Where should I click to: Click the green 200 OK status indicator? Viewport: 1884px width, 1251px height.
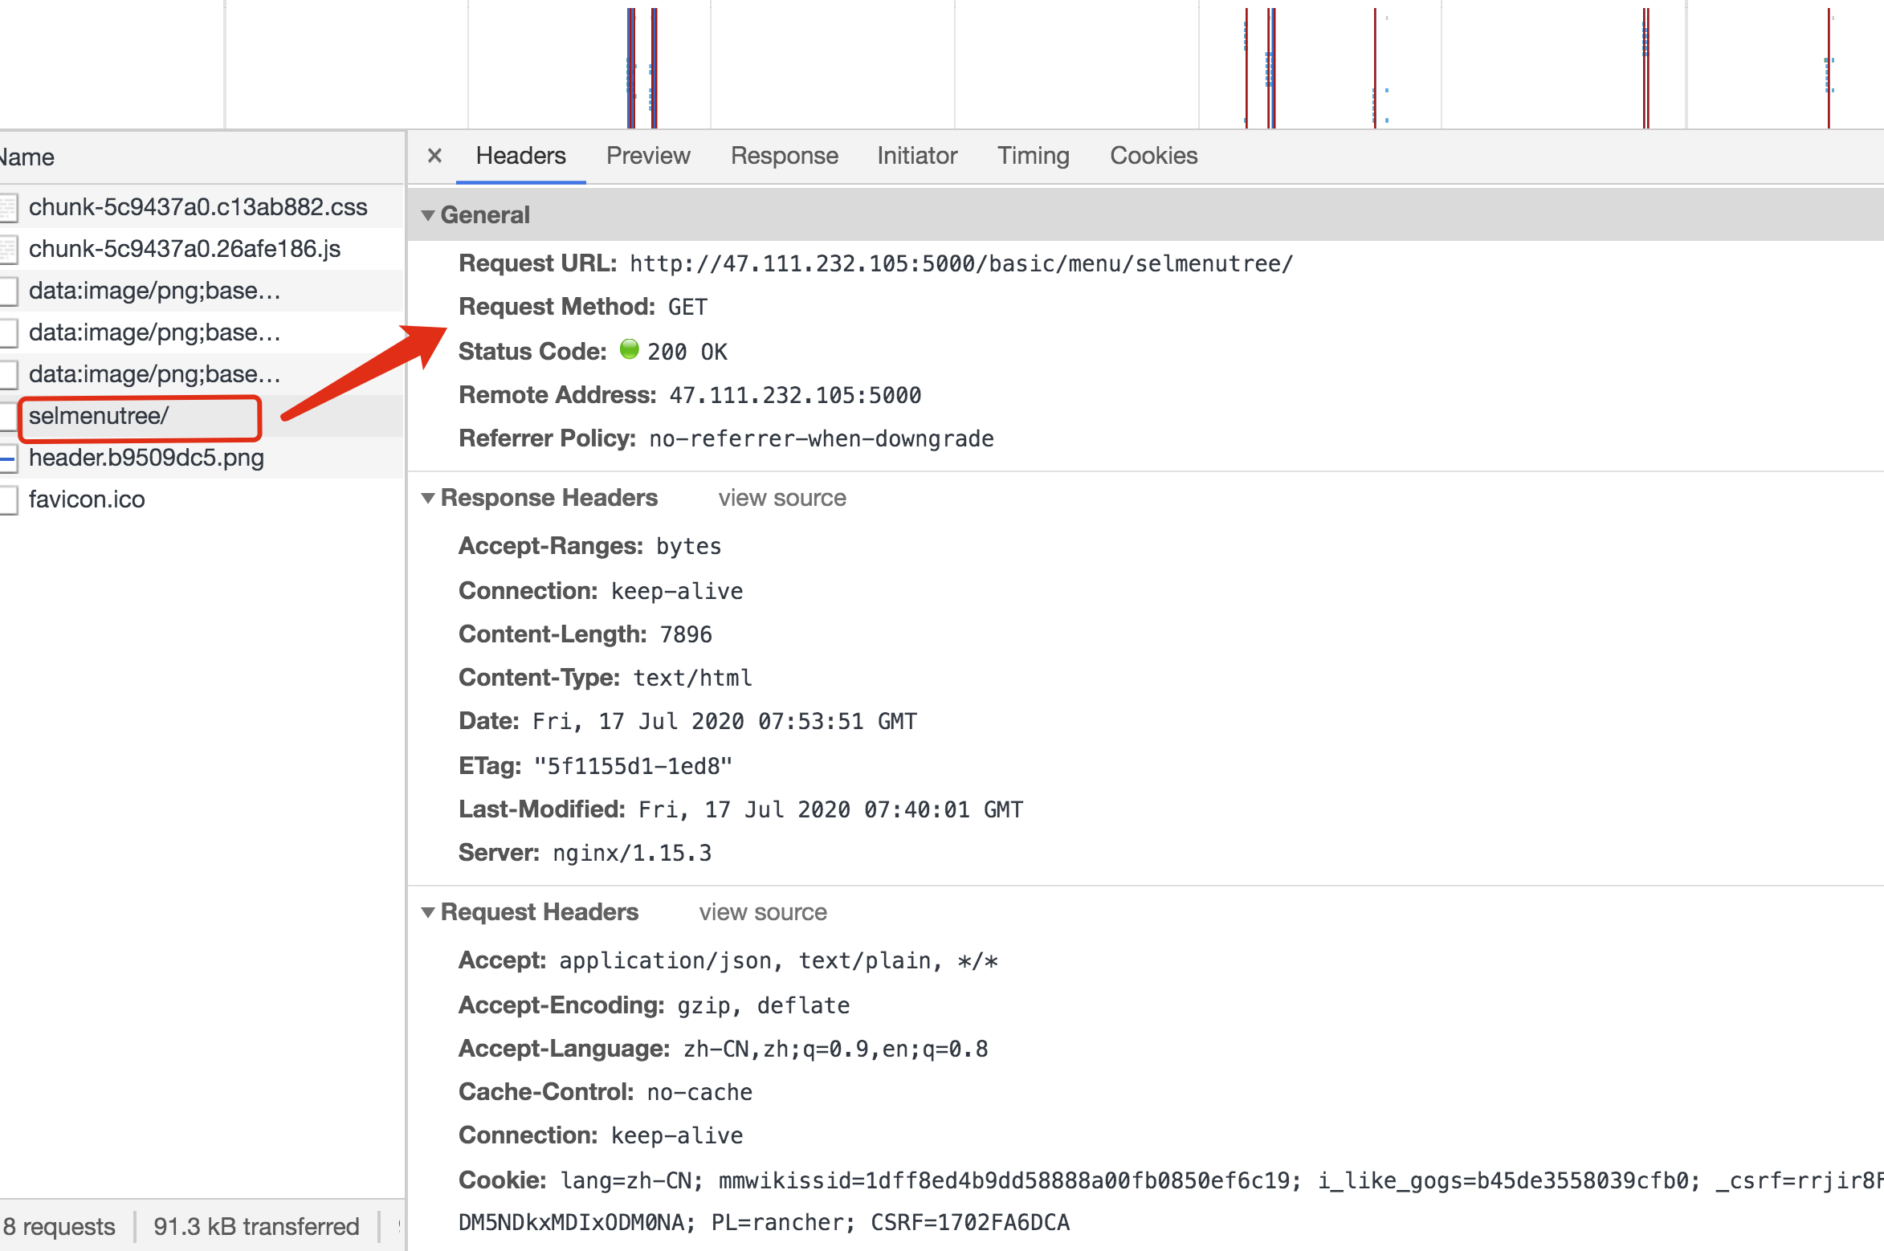[x=629, y=349]
